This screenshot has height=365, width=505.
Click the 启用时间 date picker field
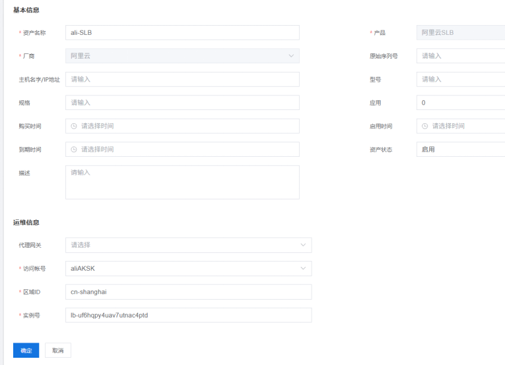461,126
